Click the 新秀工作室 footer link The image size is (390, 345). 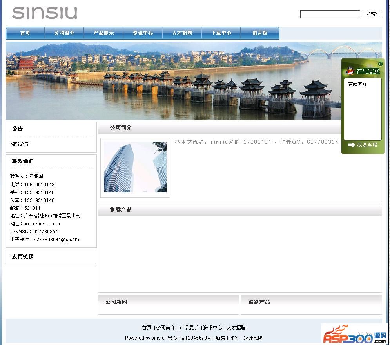coord(227,338)
